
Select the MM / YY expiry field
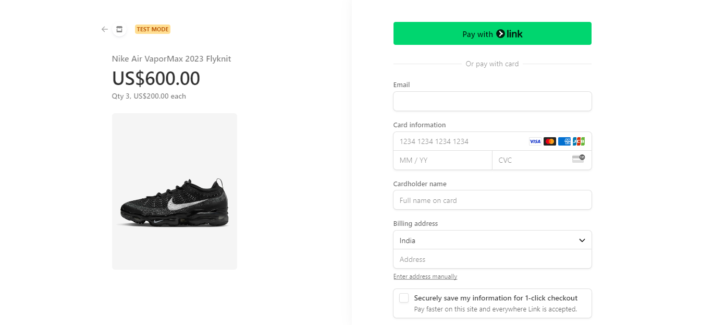(442, 160)
